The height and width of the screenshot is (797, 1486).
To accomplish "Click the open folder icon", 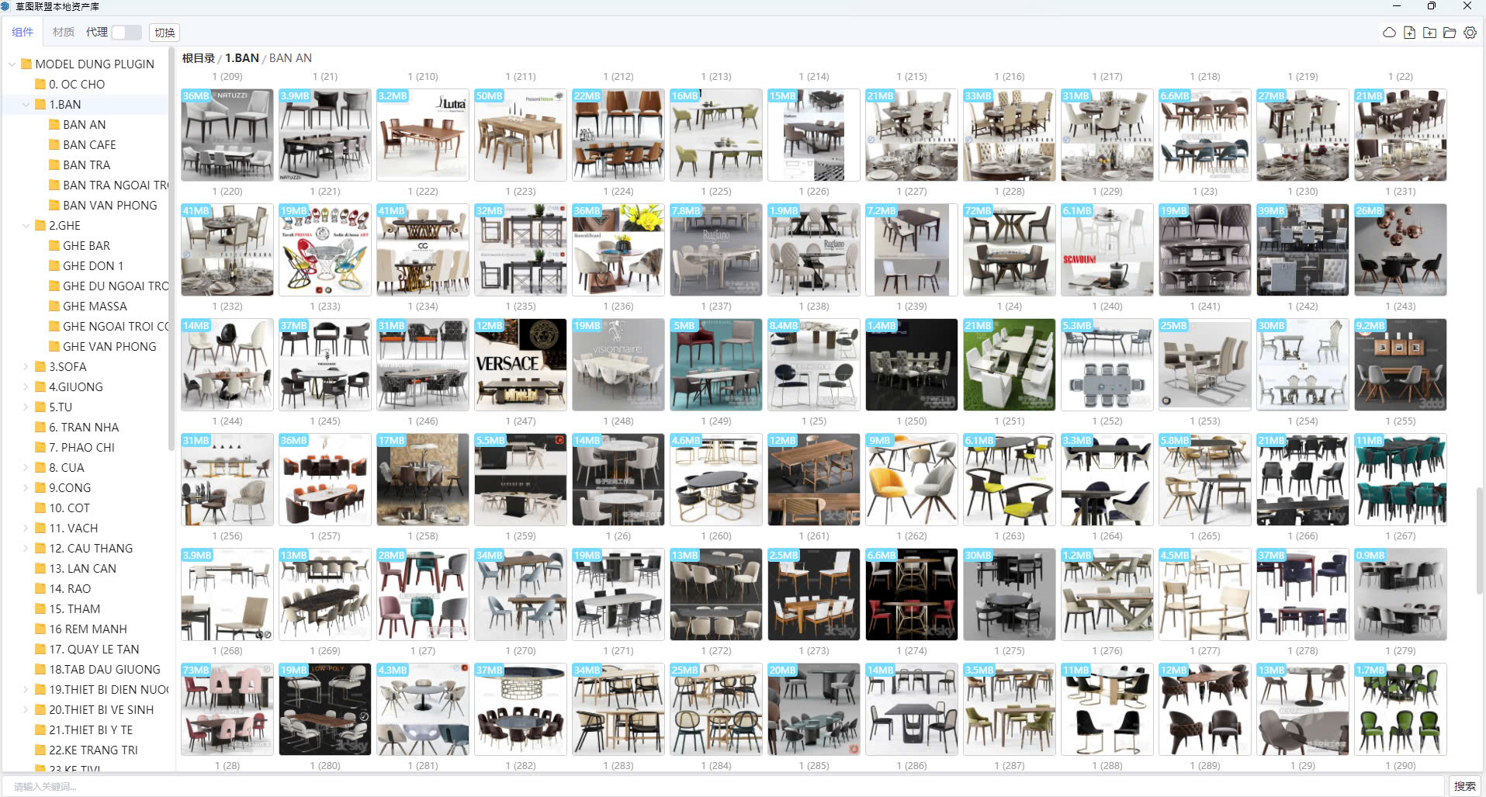I will point(1450,33).
